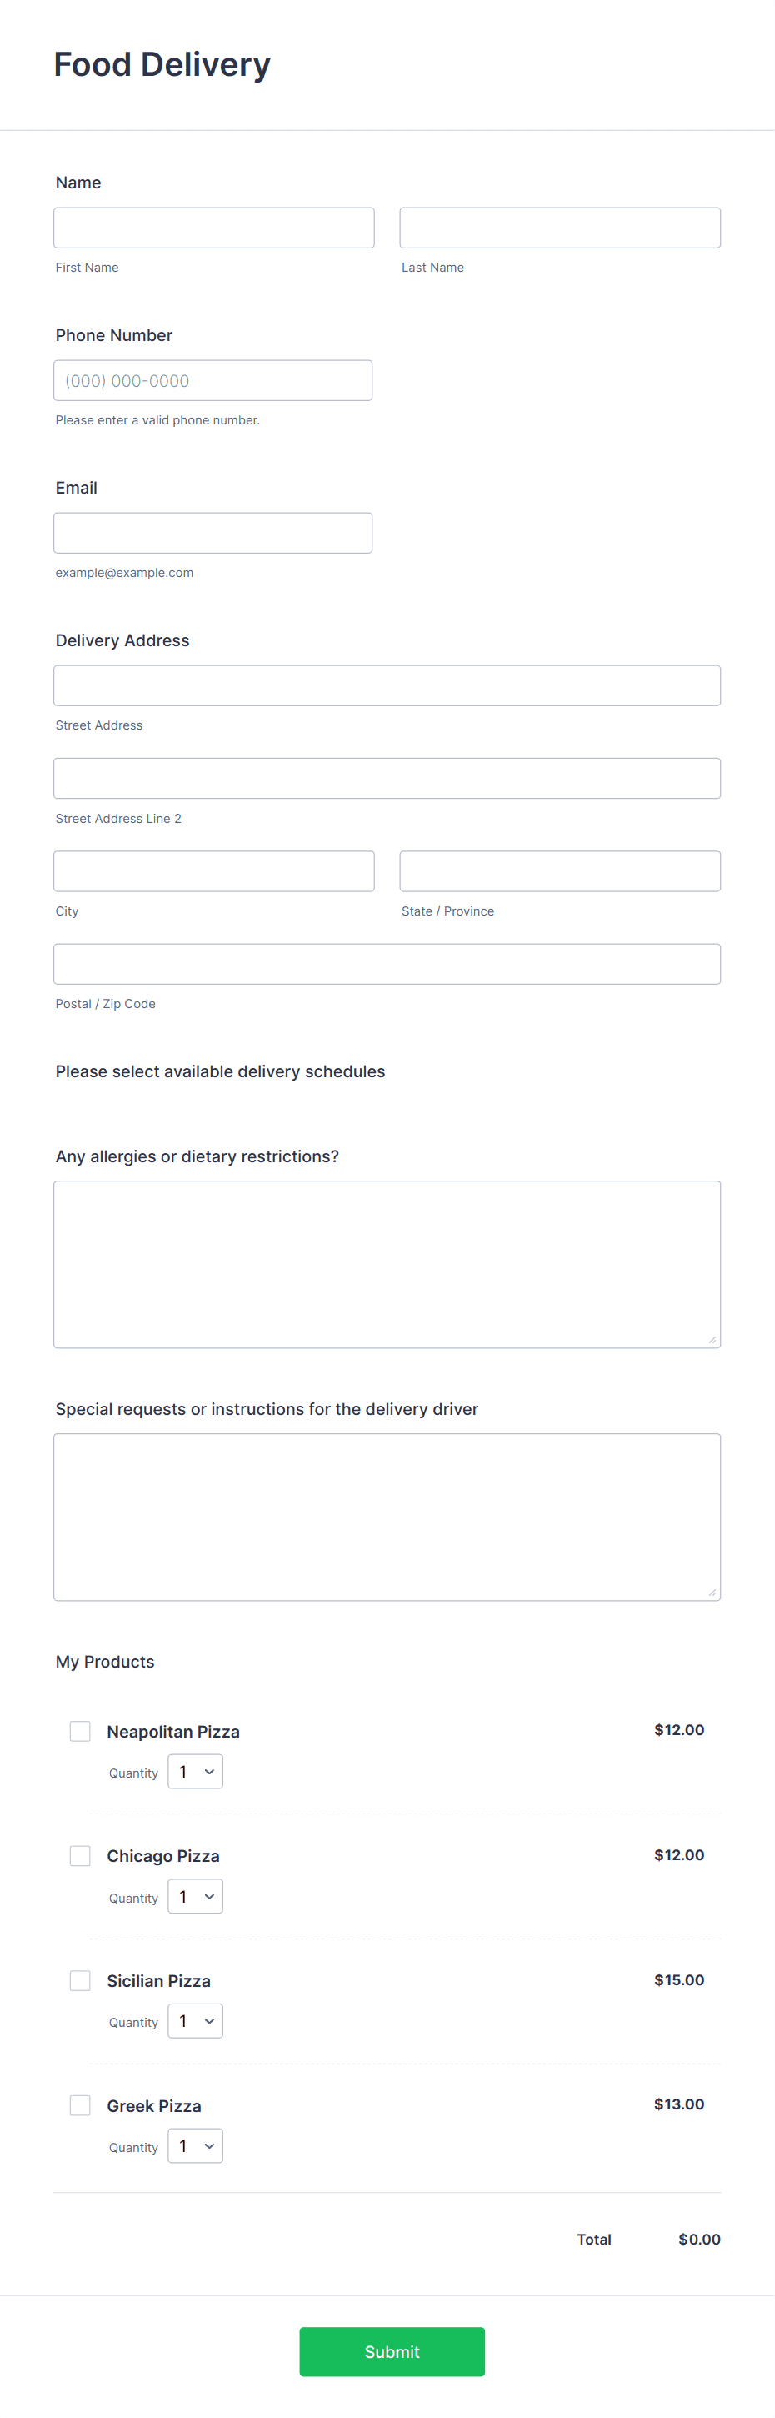The width and height of the screenshot is (775, 2418).
Task: Open the Sicilian Pizza quantity dropdown
Action: point(194,2021)
